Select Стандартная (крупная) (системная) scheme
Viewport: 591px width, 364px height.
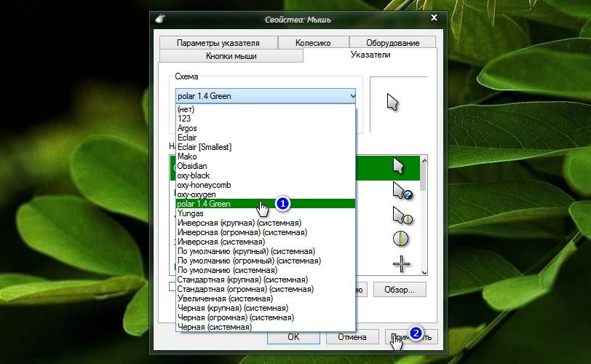pos(266,280)
